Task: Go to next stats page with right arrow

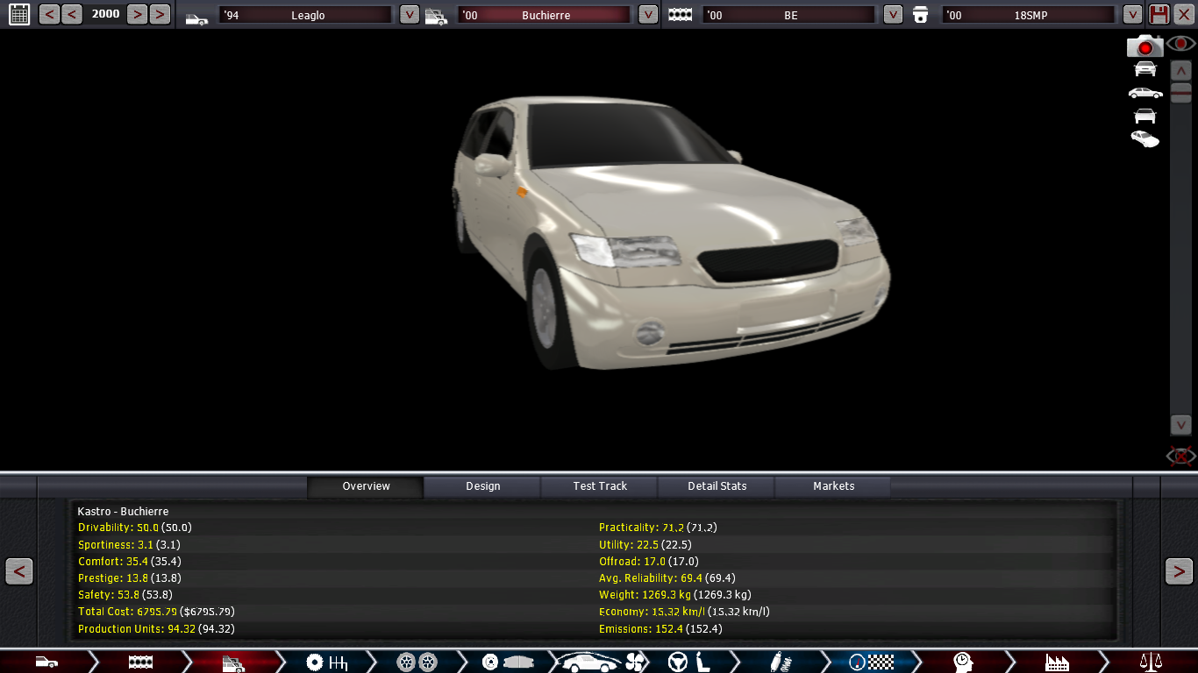Action: (1178, 571)
